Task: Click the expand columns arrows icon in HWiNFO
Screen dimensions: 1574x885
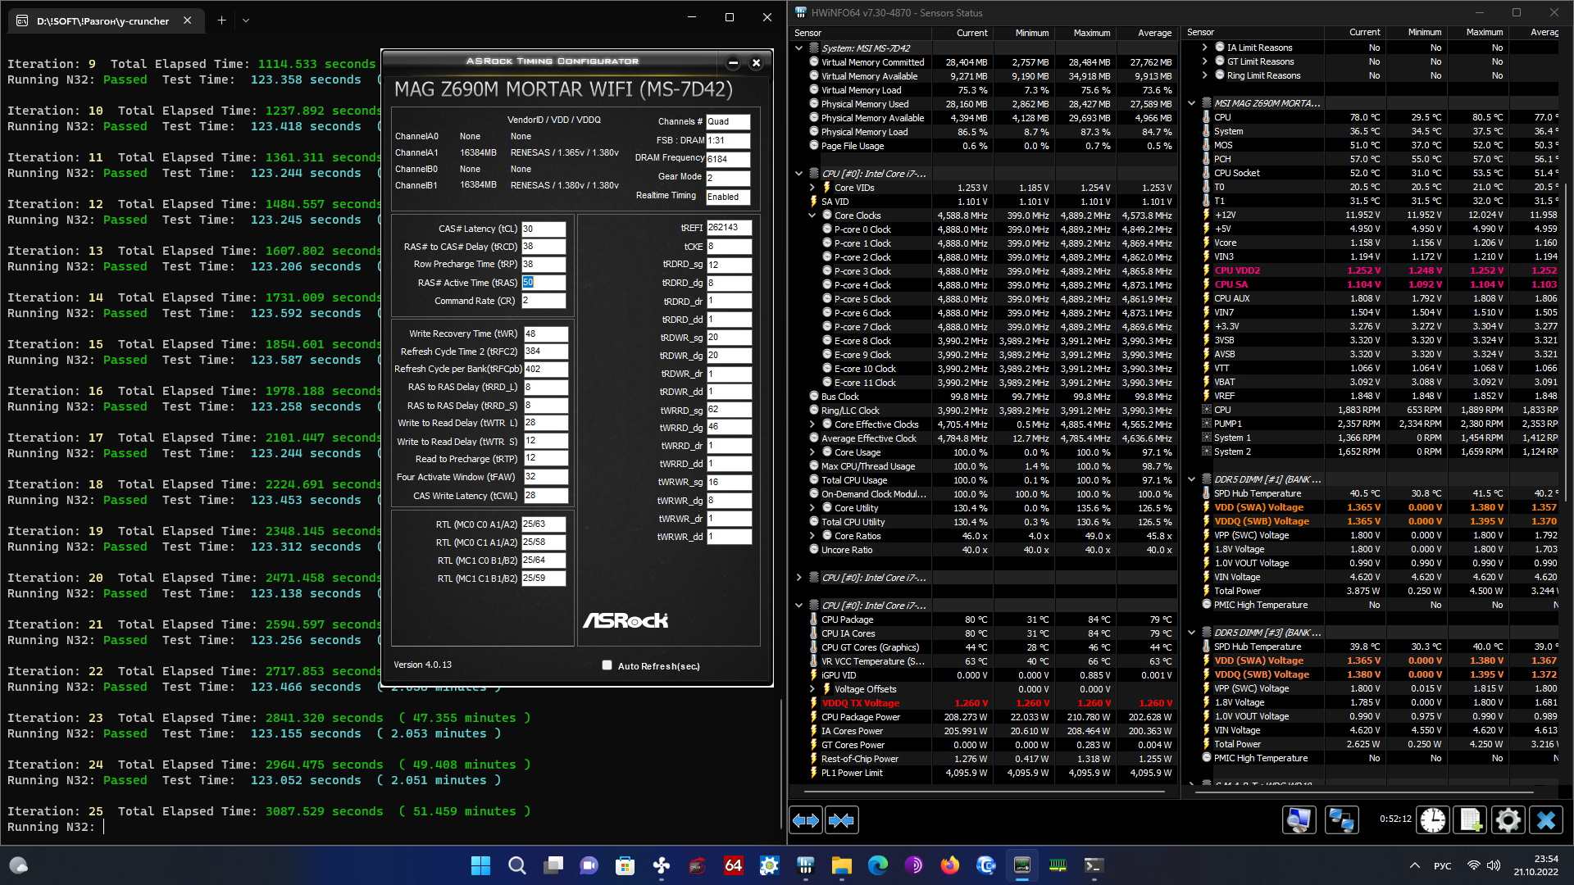Action: (805, 820)
